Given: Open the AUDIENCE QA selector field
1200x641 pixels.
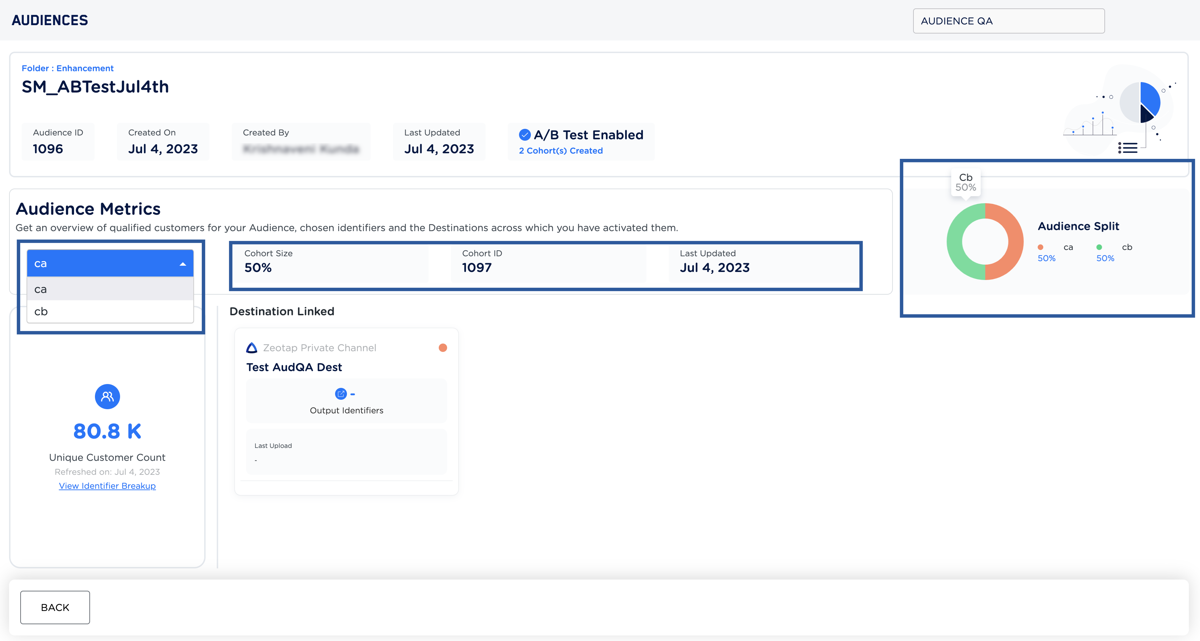Looking at the screenshot, I should click(x=1008, y=21).
